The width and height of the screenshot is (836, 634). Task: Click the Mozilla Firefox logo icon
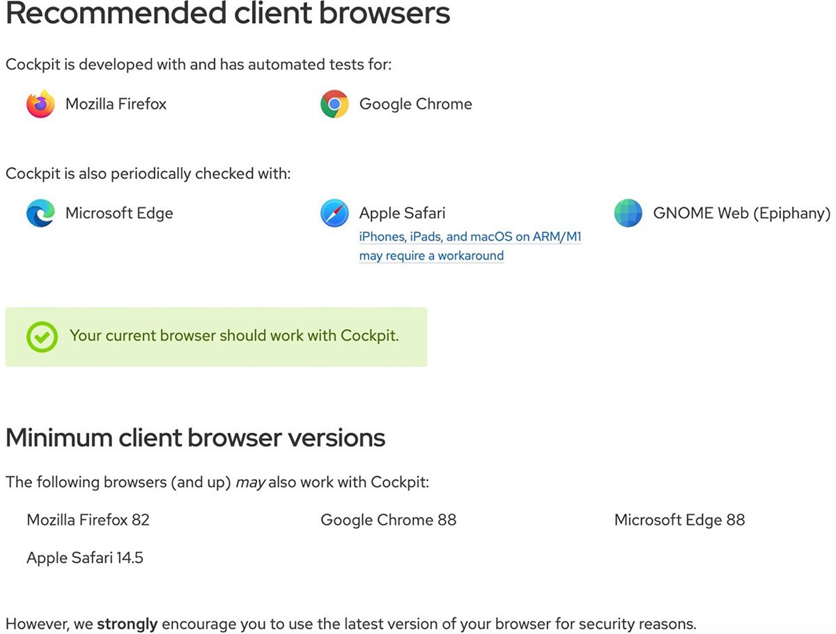click(40, 104)
